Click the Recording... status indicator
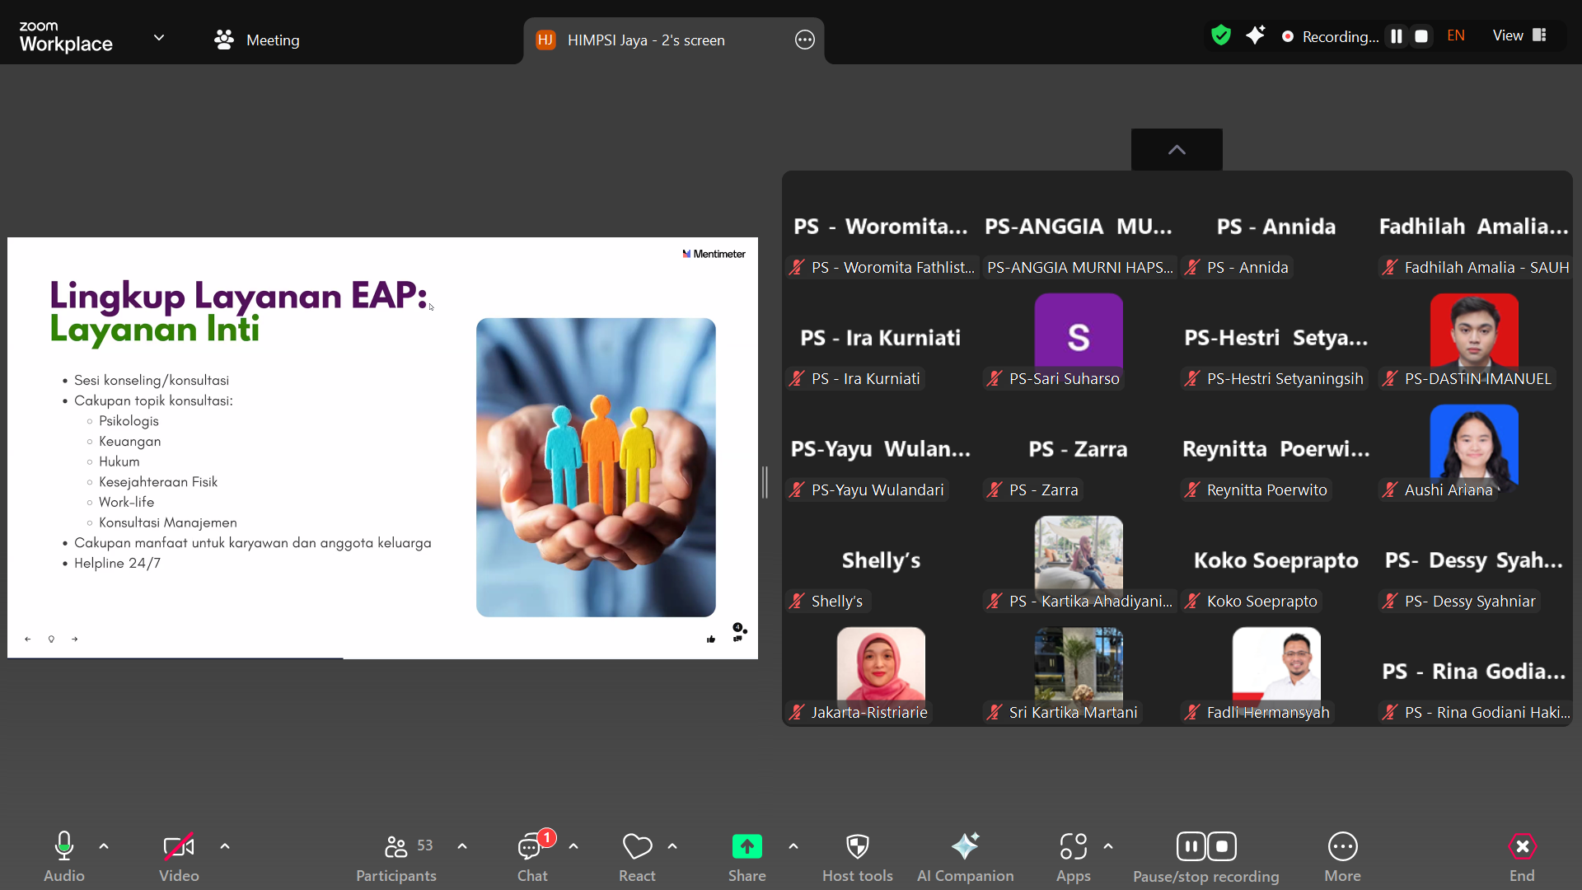The width and height of the screenshot is (1582, 890). tap(1330, 36)
